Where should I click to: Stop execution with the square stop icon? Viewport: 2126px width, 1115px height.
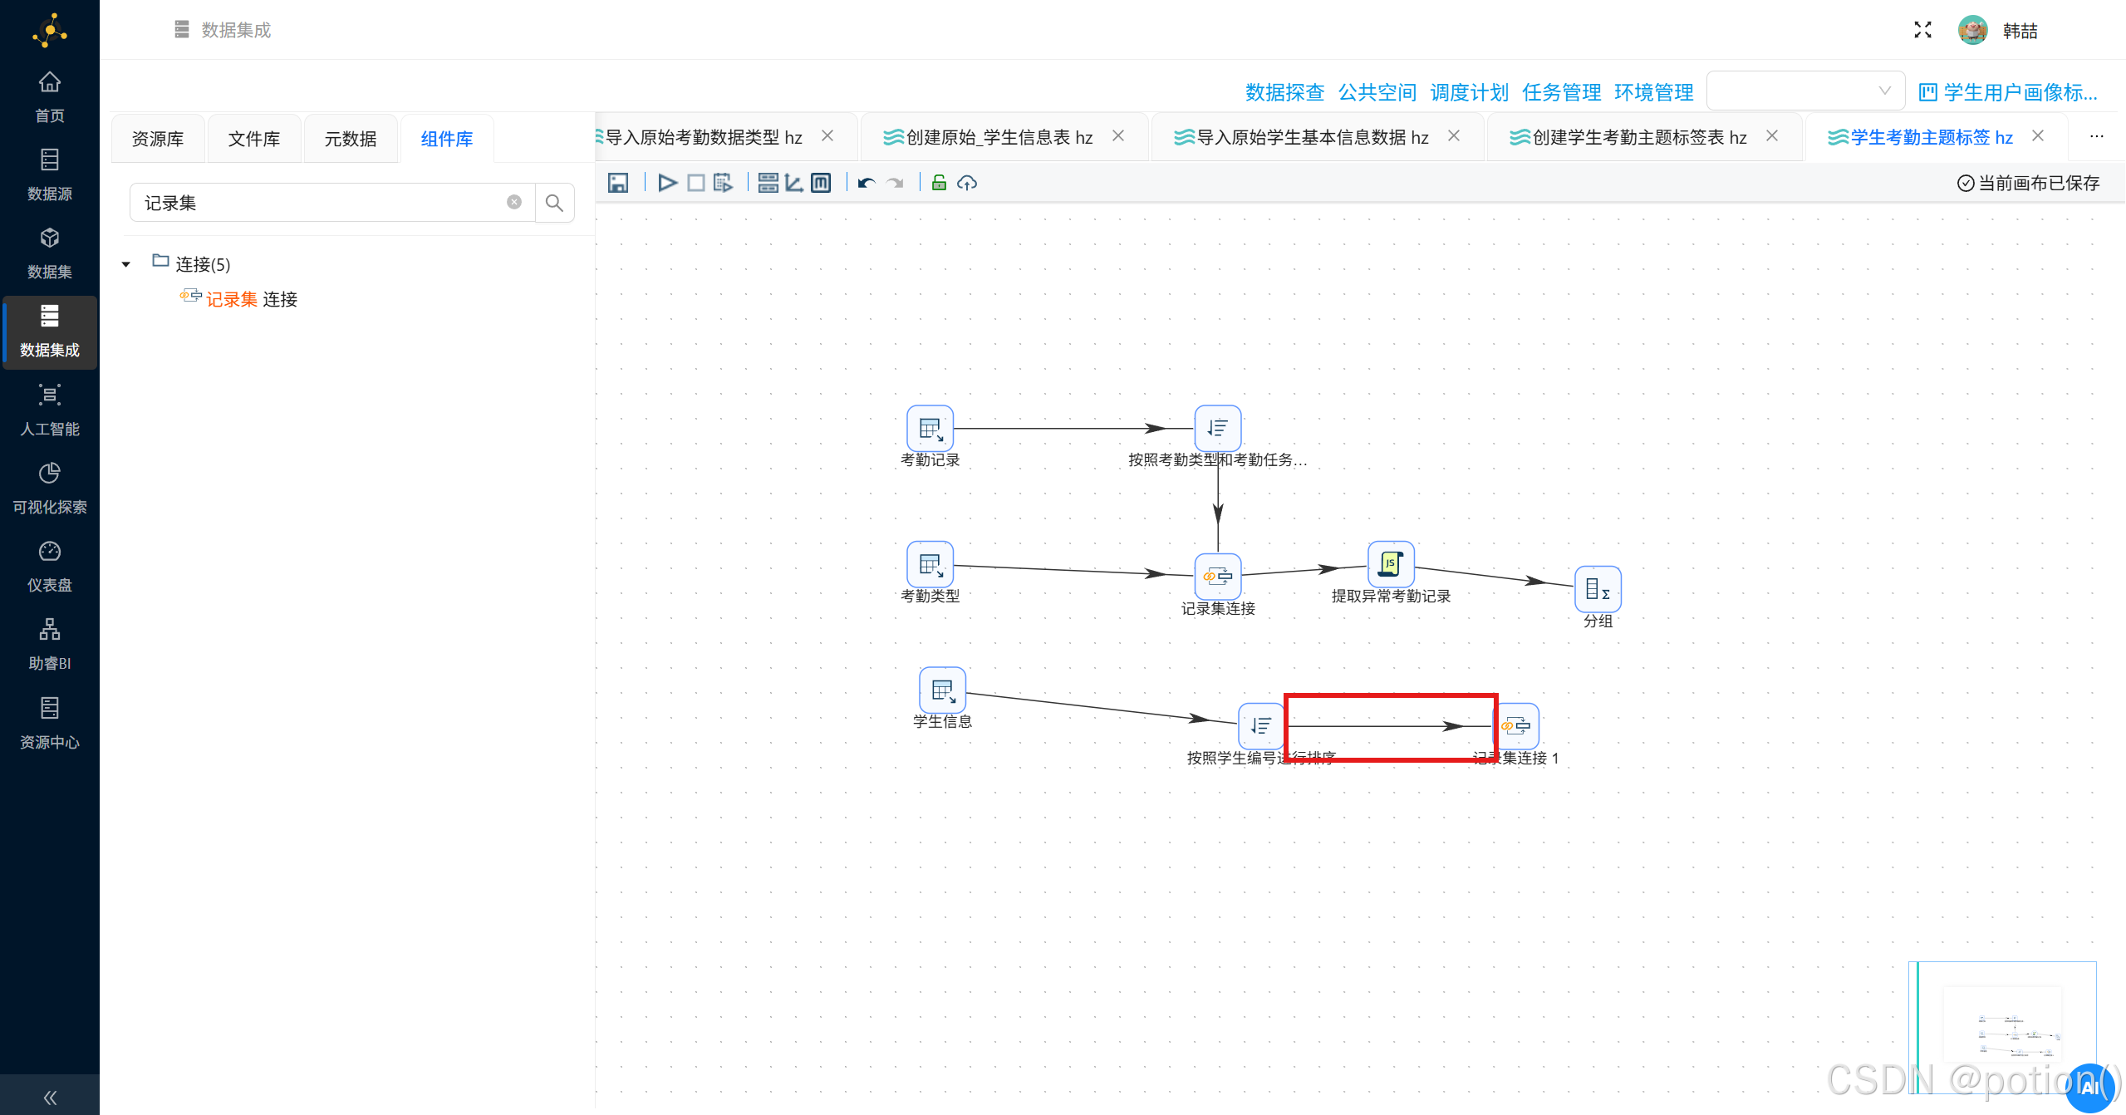(695, 183)
